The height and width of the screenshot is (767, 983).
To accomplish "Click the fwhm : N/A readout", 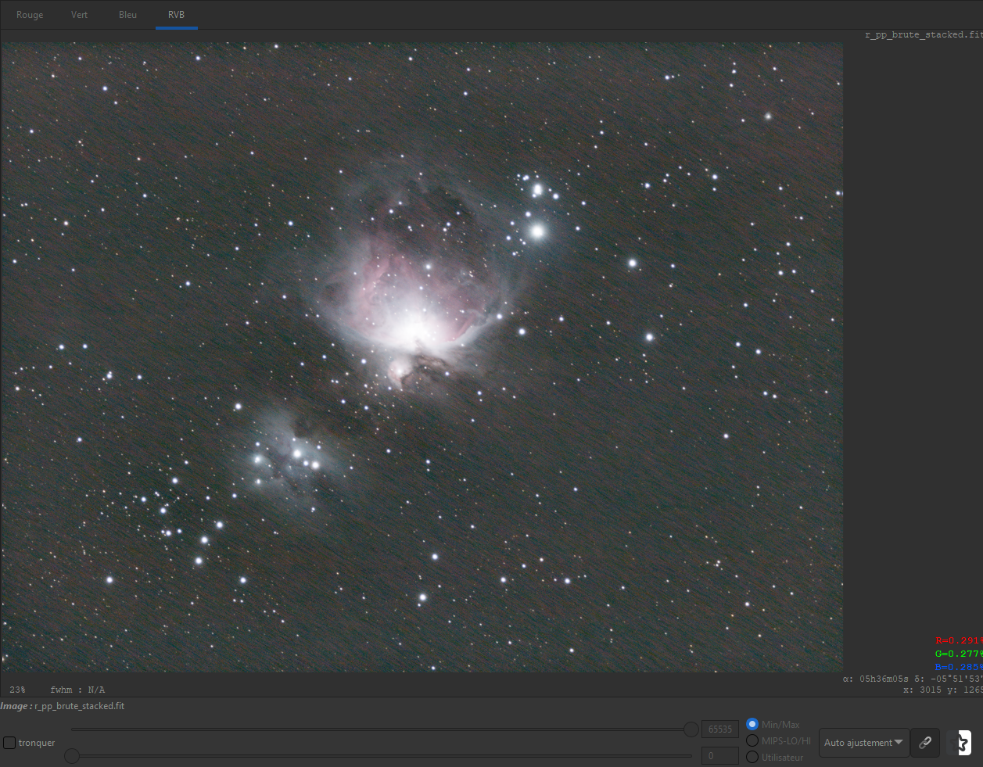I will click(77, 690).
